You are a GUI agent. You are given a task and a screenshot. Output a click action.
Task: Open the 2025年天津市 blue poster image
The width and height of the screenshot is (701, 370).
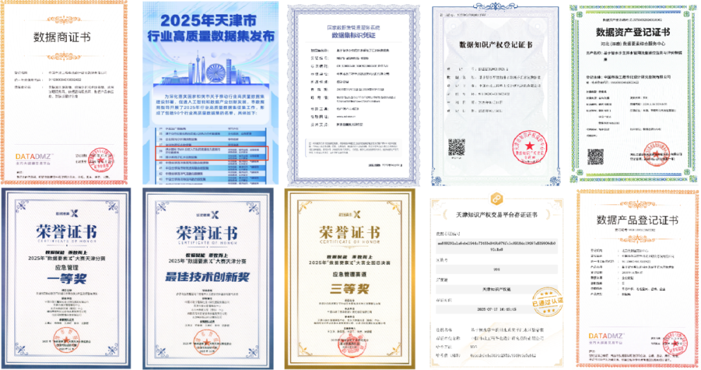(210, 93)
